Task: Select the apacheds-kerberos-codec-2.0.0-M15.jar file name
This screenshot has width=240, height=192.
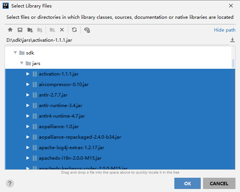Action: tap(83, 168)
